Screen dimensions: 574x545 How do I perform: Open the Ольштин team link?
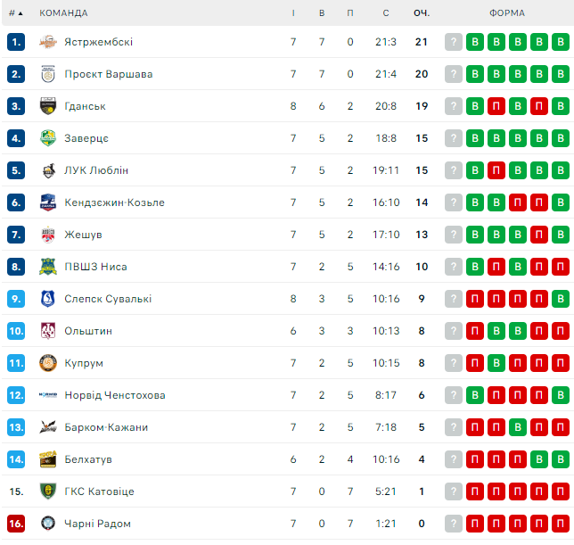88,331
